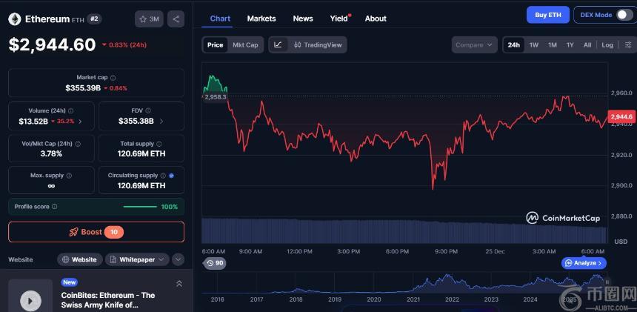The image size is (637, 312).
Task: Add Ethereum to watchlist with star button
Action: 149,19
